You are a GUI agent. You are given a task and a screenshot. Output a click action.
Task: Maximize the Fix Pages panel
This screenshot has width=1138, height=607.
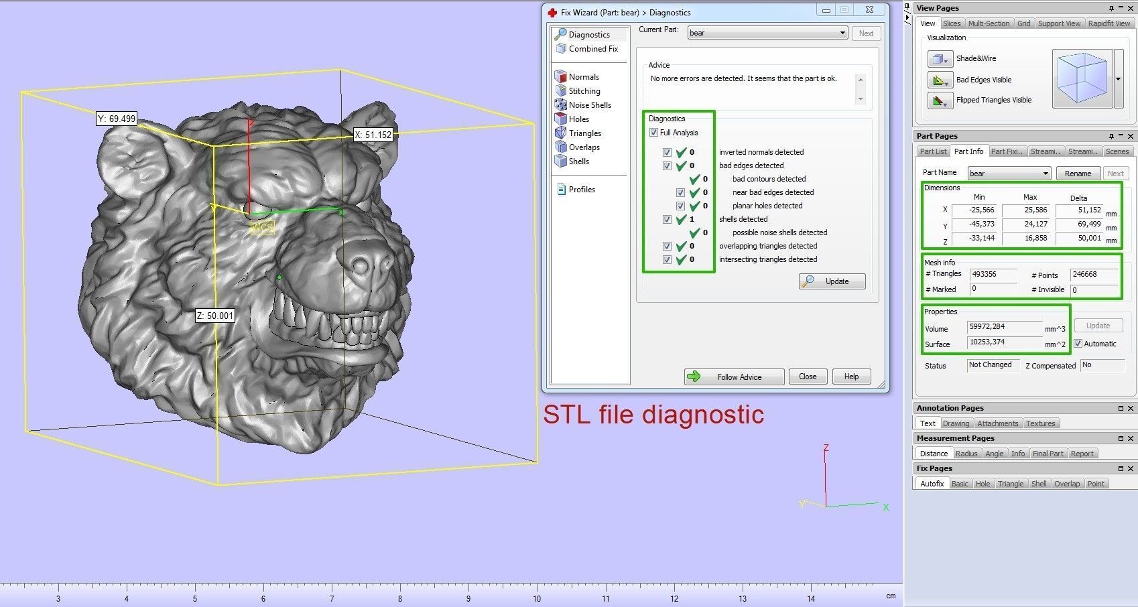pos(1121,468)
